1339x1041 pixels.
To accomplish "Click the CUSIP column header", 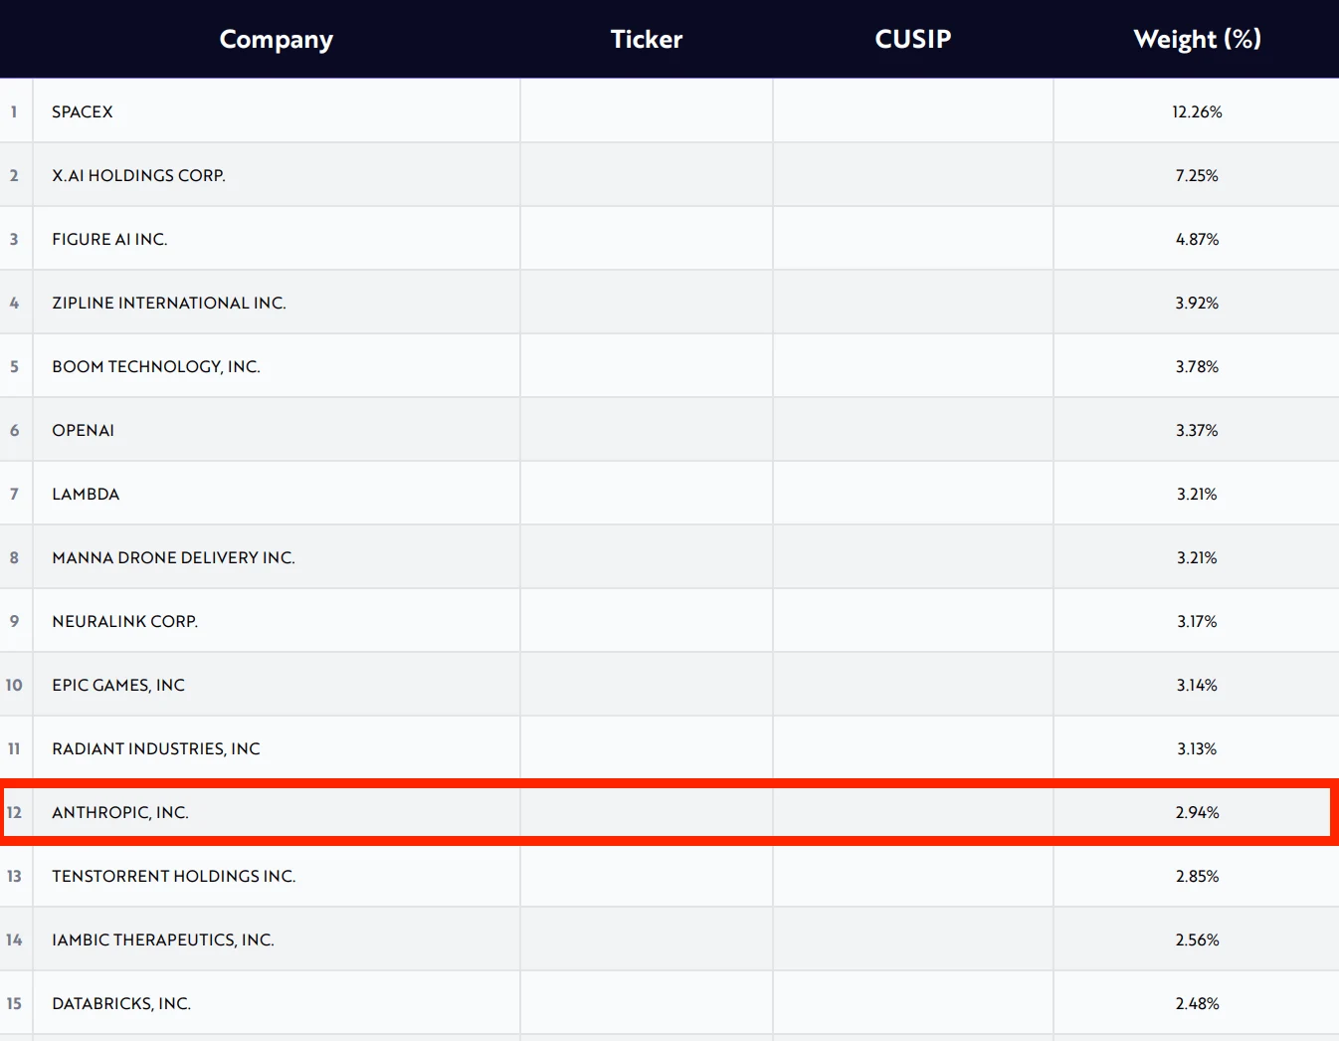I will pyautogui.click(x=912, y=39).
